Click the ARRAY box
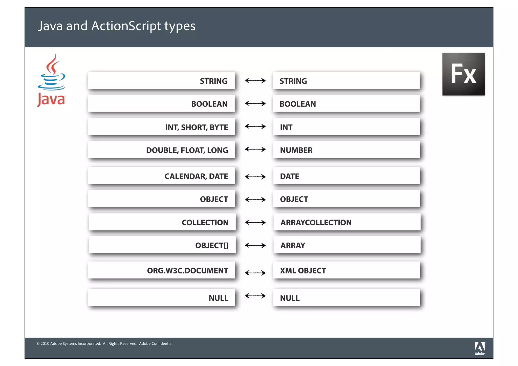The height and width of the screenshot is (366, 518). click(347, 245)
